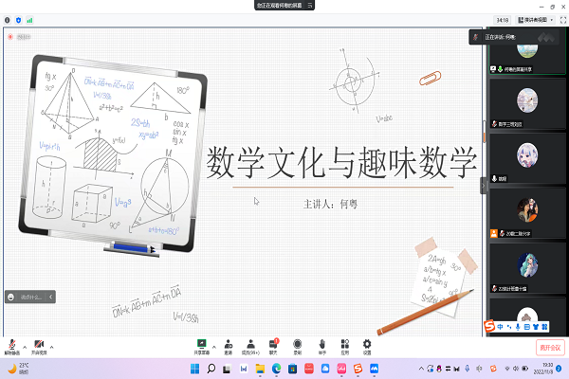Open the meeting Settings gear icon
The image size is (569, 379).
click(367, 342)
